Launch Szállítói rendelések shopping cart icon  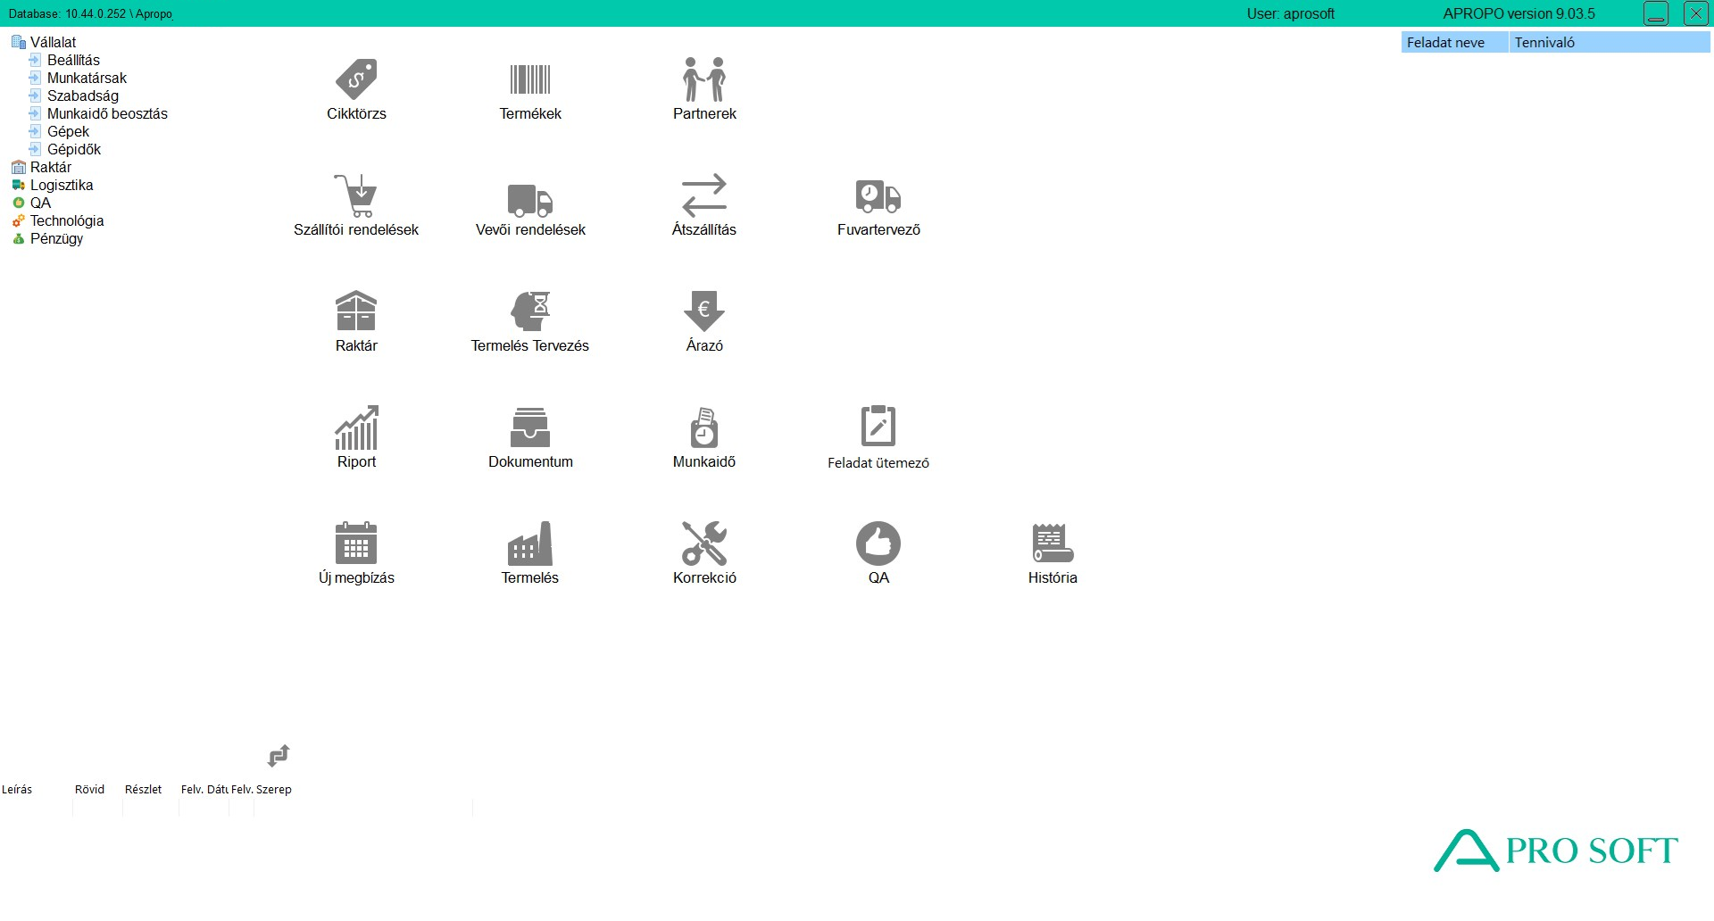(x=356, y=195)
